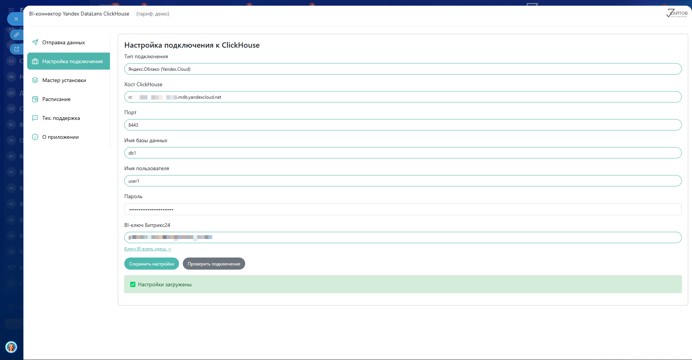Show the О приложении page
692x360 pixels.
pos(68,137)
